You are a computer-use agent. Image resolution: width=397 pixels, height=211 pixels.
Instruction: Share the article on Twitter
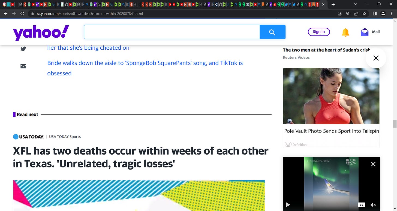23,49
